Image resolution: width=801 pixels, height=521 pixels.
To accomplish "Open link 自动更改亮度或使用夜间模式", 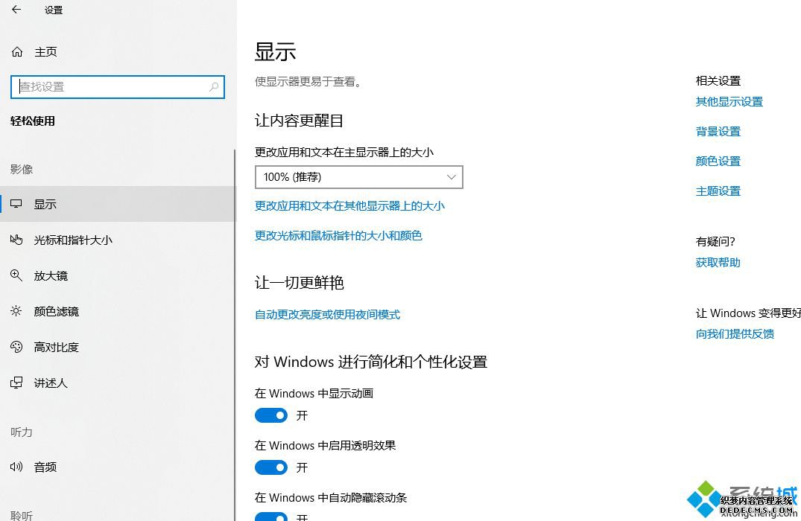I will 327,315.
